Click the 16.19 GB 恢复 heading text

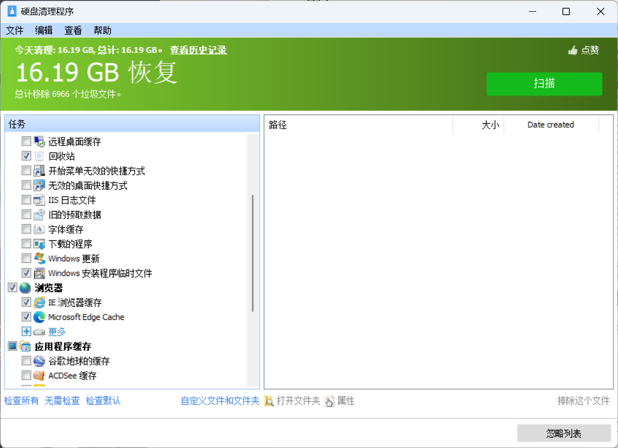[x=97, y=73]
